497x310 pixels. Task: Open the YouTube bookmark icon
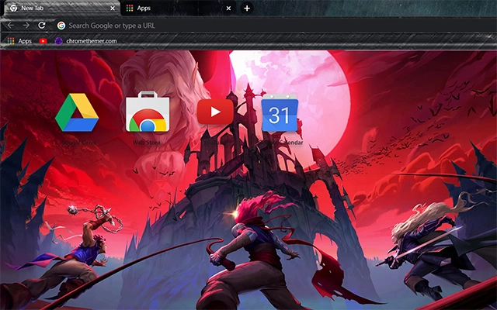coord(43,41)
